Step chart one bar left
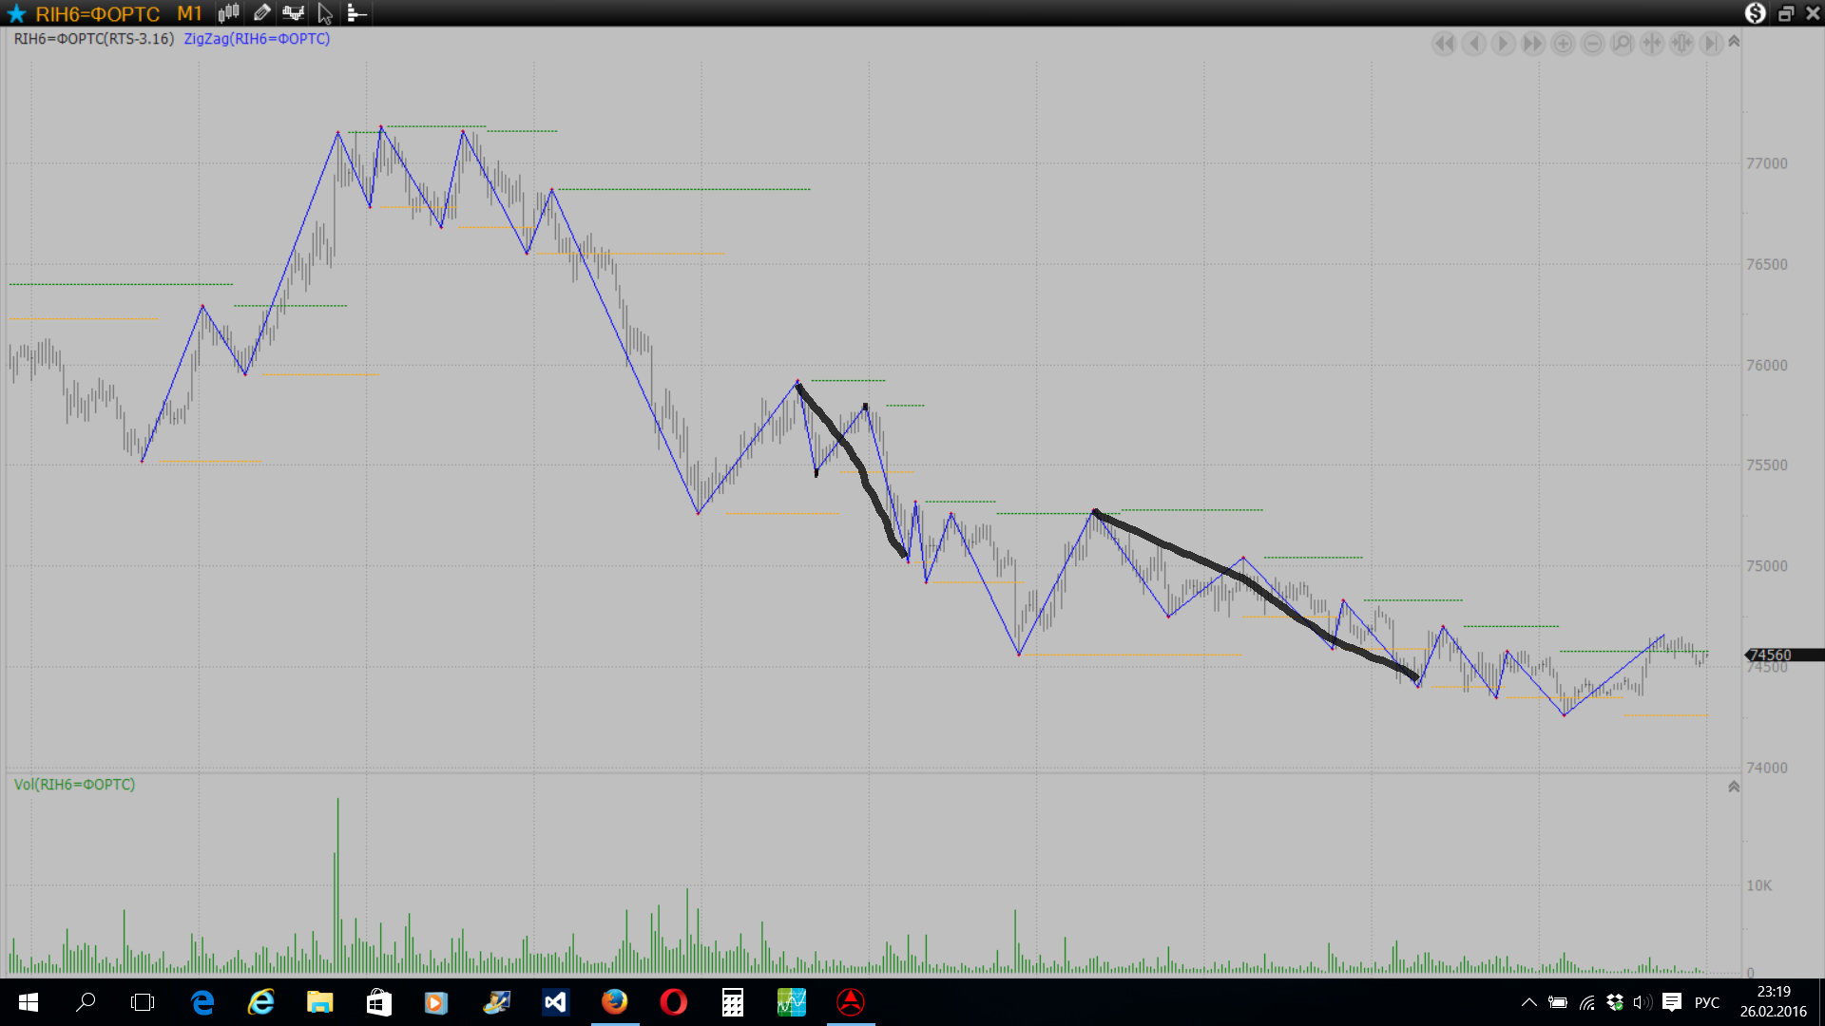 [x=1473, y=44]
